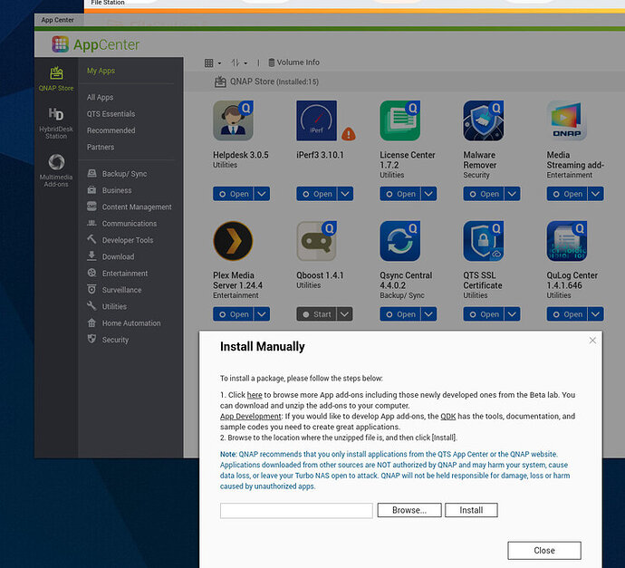Click the Qsync Central app icon
Image resolution: width=625 pixels, height=568 pixels.
[399, 241]
